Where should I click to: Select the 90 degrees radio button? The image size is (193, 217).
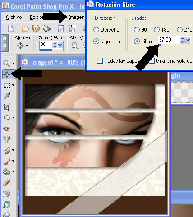coord(140,30)
